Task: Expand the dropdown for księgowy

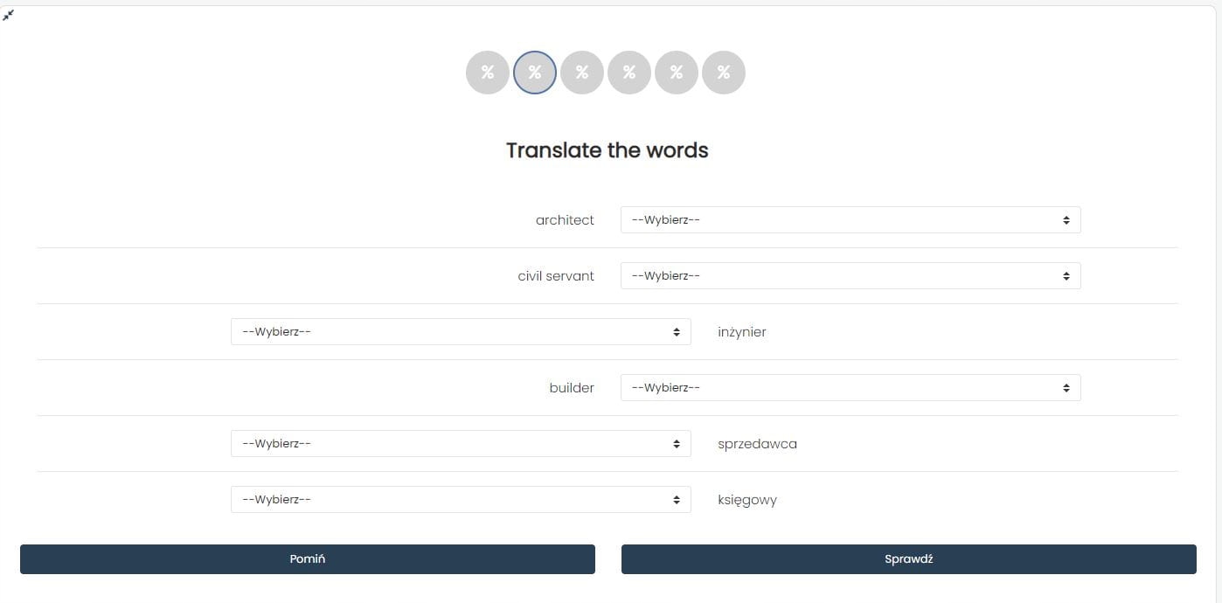Action: tap(461, 500)
